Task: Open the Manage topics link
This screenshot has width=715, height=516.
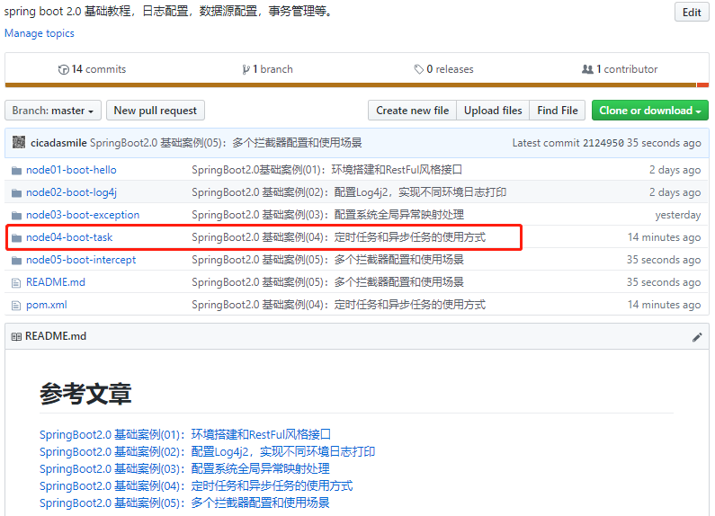Action: click(x=40, y=33)
